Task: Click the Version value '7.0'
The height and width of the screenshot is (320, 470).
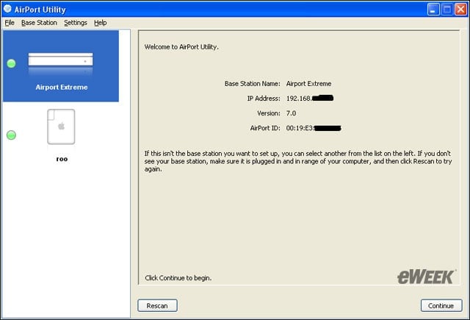Action: point(291,113)
